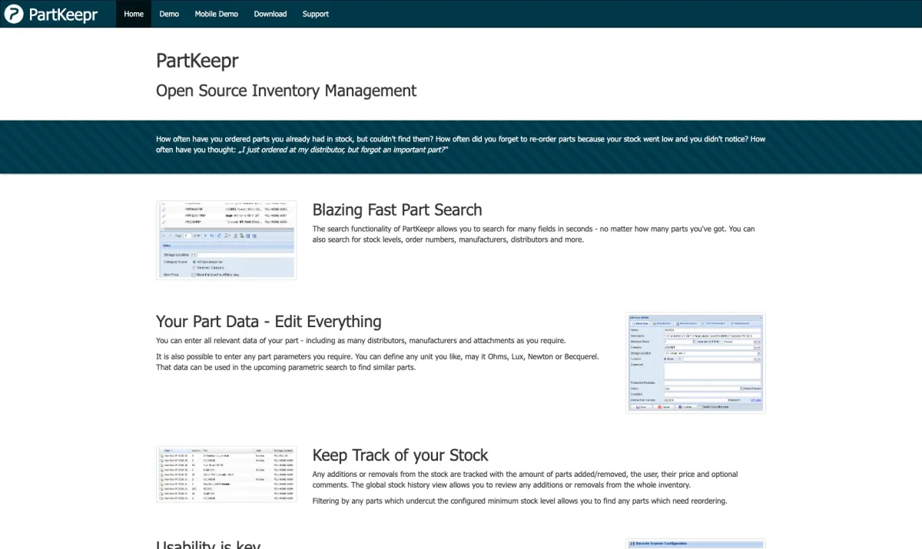Viewport: 922px width, 549px height.
Task: Open the Mobile Demo menu item
Action: click(217, 14)
